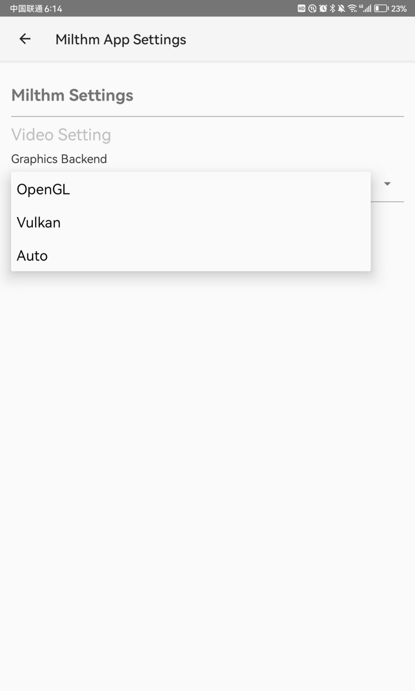Pick the Auto backend option
This screenshot has height=691, width=415.
click(32, 256)
